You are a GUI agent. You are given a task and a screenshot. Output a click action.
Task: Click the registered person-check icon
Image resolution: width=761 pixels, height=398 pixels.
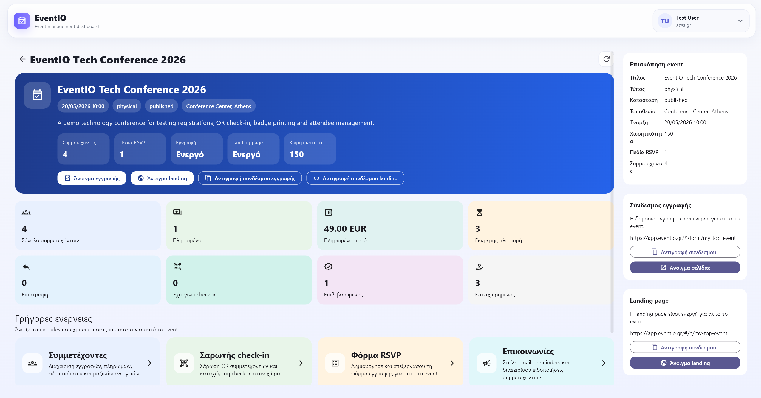tap(480, 267)
